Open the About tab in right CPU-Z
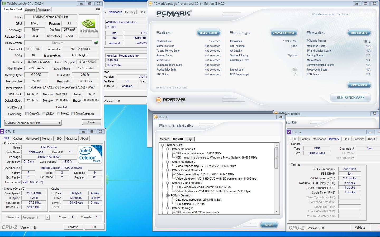This screenshot has height=237, width=380. [371, 139]
